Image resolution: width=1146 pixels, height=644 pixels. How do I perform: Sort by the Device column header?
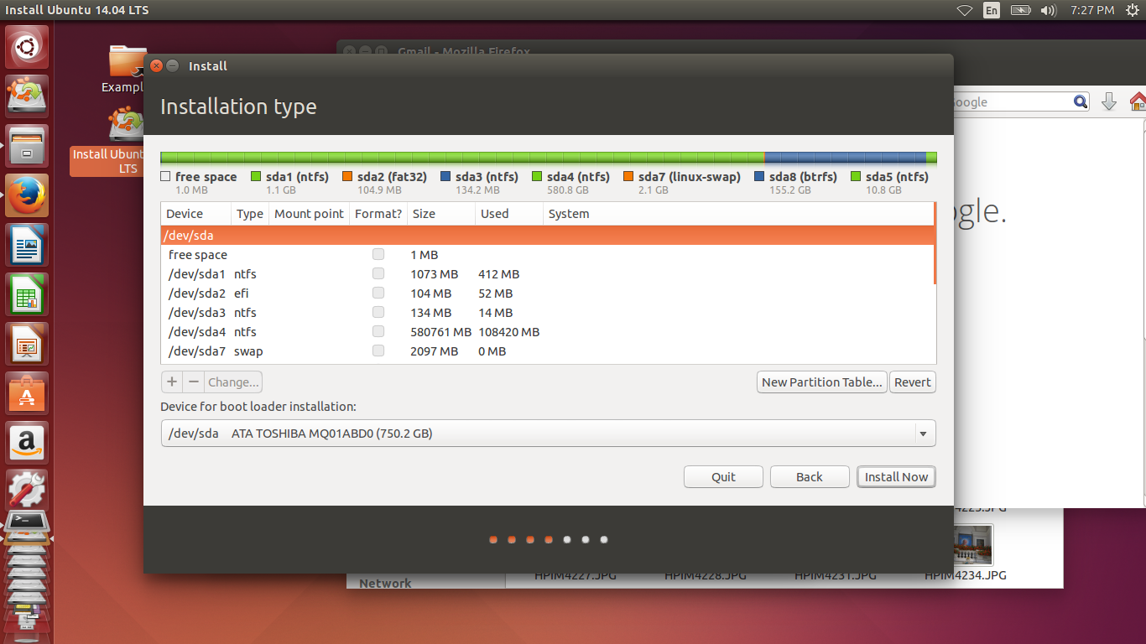[x=195, y=214]
